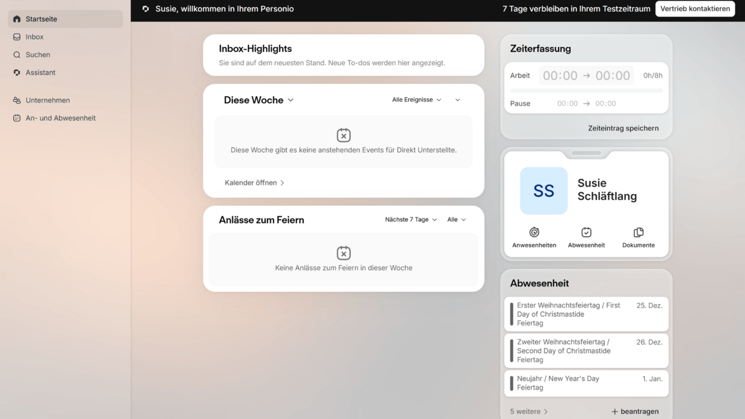Click the Startseite home icon in sidebar
Screen dimensions: 745x419
(x=17, y=19)
